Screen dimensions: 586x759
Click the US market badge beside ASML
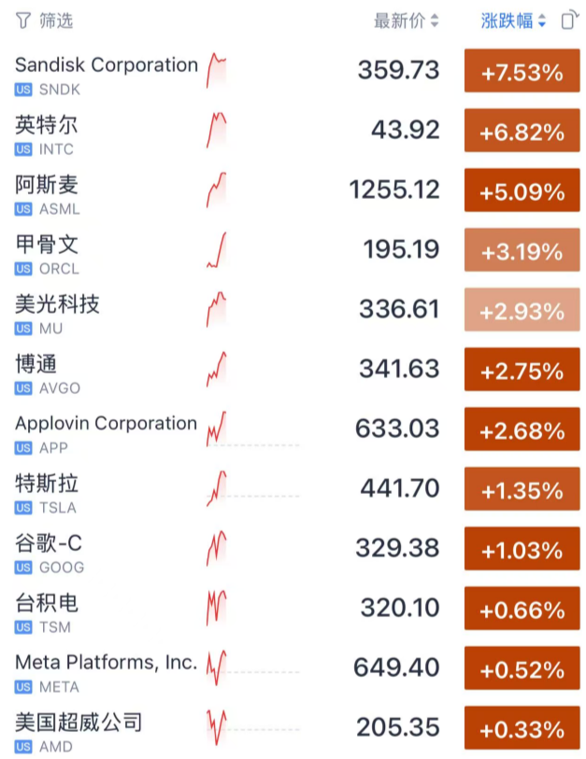23,209
